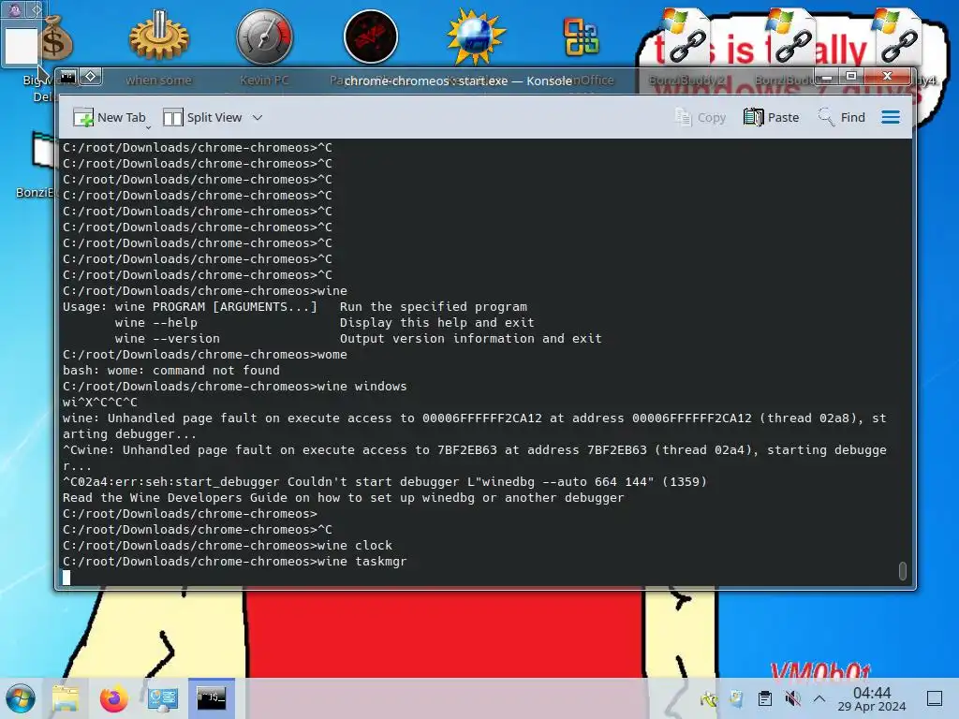This screenshot has width=959, height=719.
Task: Toggle the keep-on-all-desktops diamond button
Action: 91,77
